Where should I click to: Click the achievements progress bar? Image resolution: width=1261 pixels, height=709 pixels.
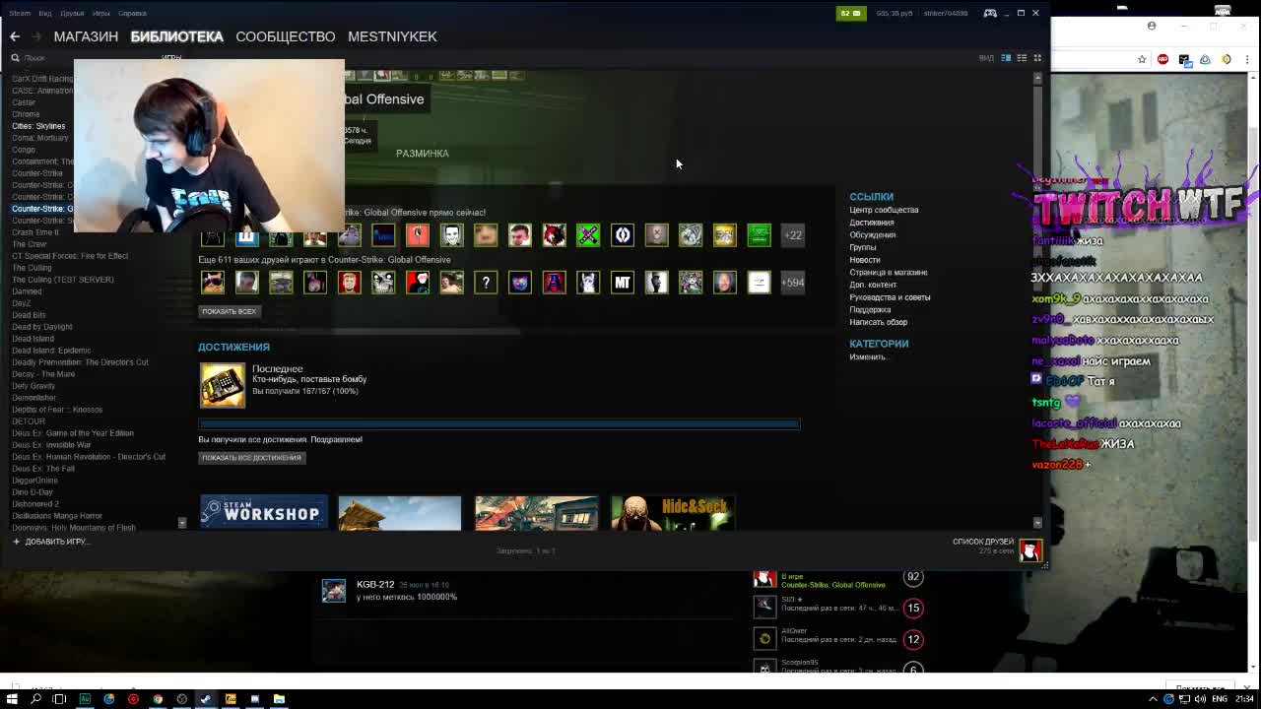[498, 424]
